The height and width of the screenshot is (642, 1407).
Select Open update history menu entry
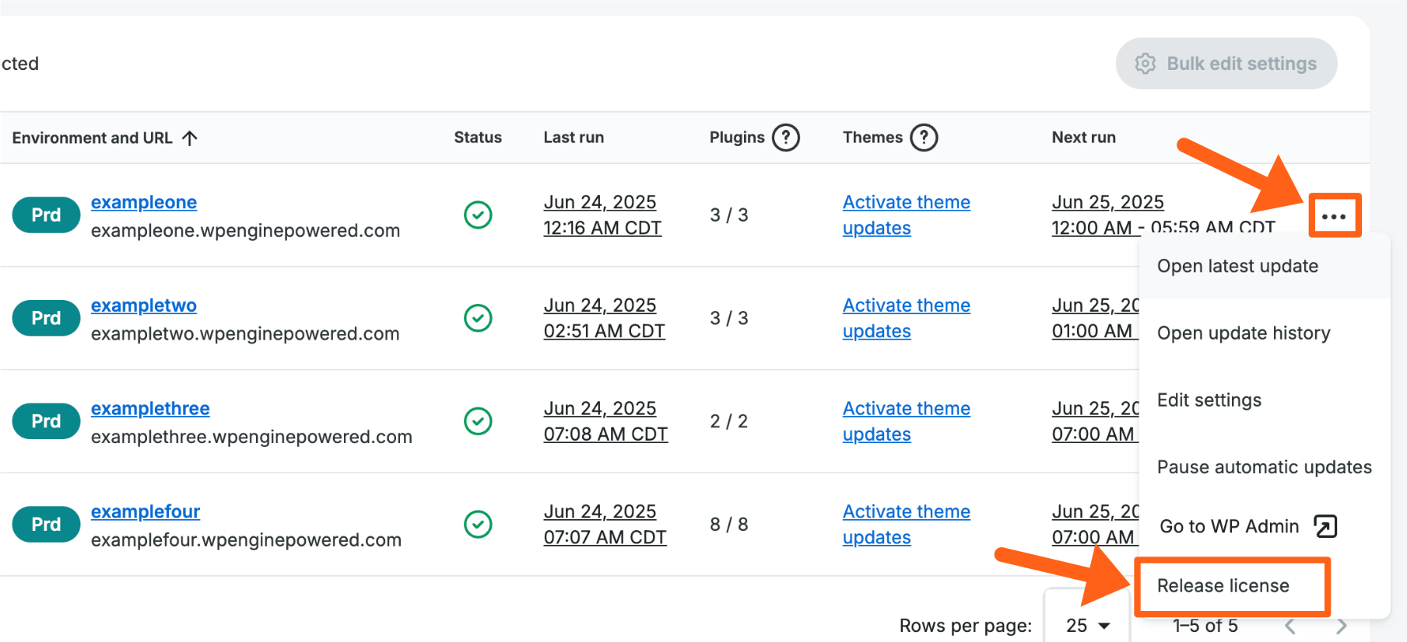coord(1244,333)
